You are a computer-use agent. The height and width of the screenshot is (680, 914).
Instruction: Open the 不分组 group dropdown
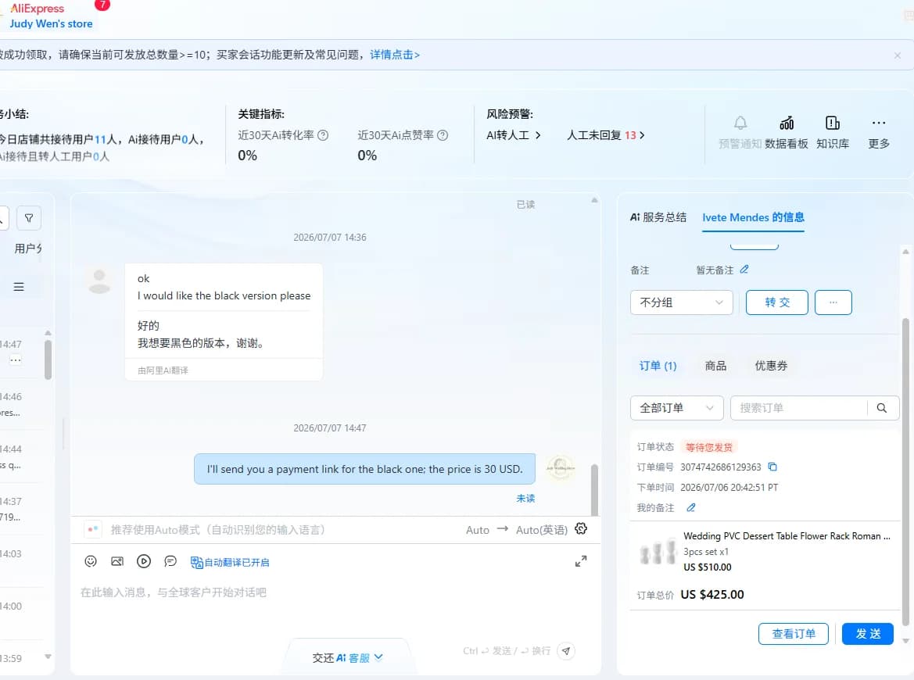pyautogui.click(x=682, y=302)
